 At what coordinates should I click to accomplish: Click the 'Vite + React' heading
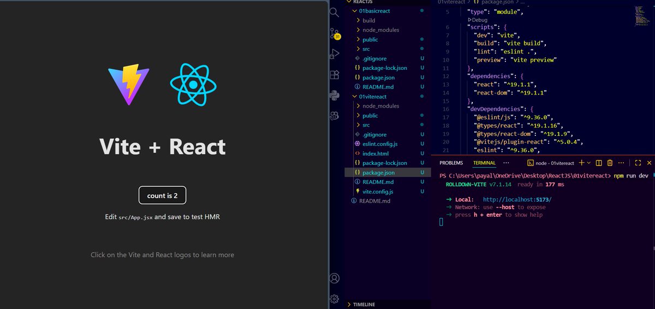point(163,146)
